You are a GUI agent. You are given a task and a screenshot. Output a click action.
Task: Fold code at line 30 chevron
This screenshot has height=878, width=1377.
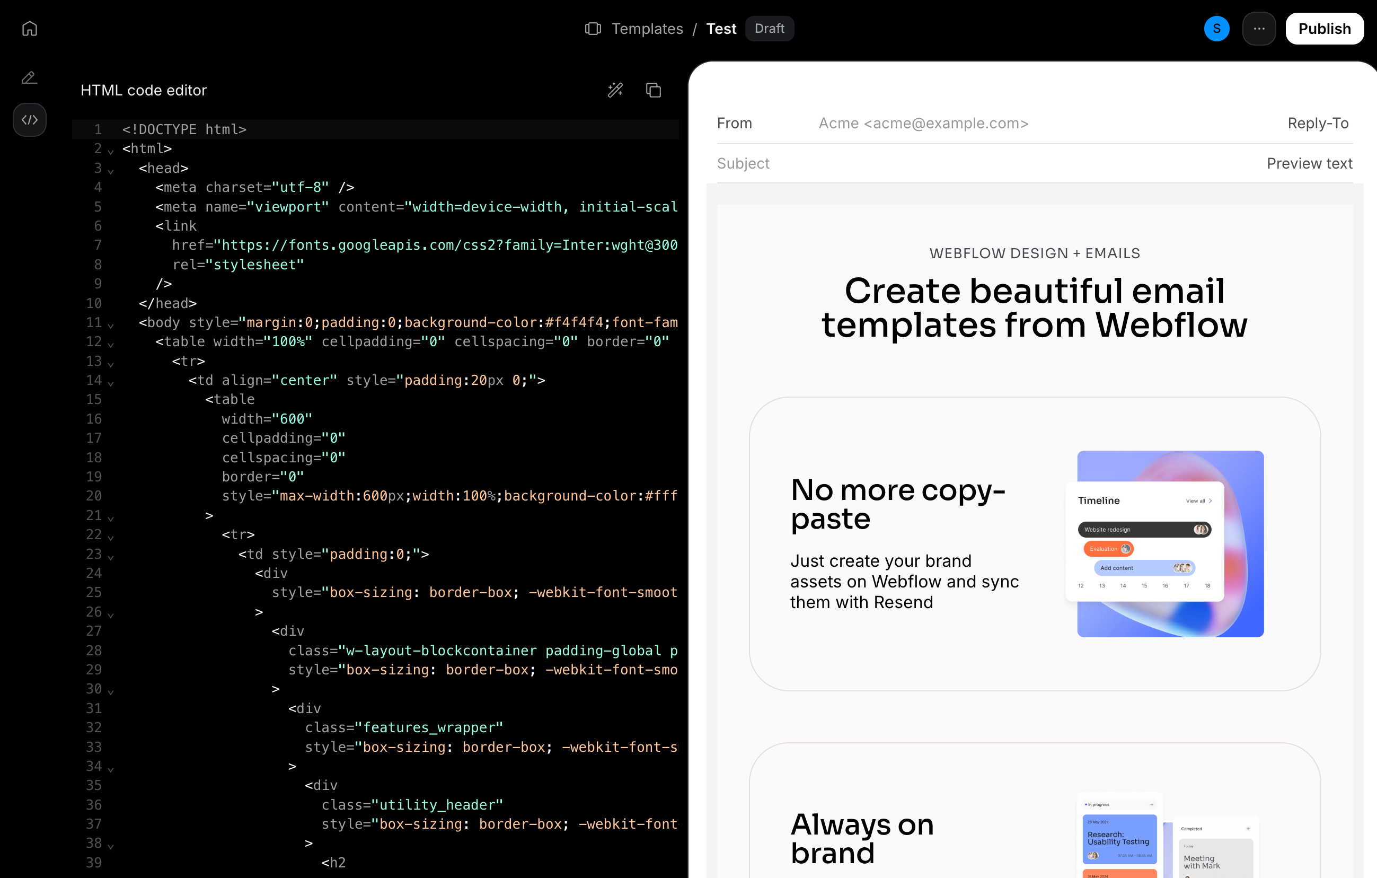(x=110, y=692)
